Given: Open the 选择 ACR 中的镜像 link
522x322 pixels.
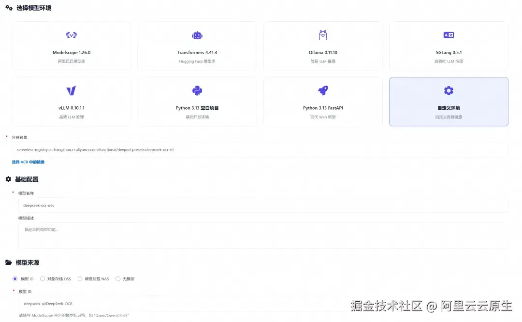Looking at the screenshot, I should point(28,162).
